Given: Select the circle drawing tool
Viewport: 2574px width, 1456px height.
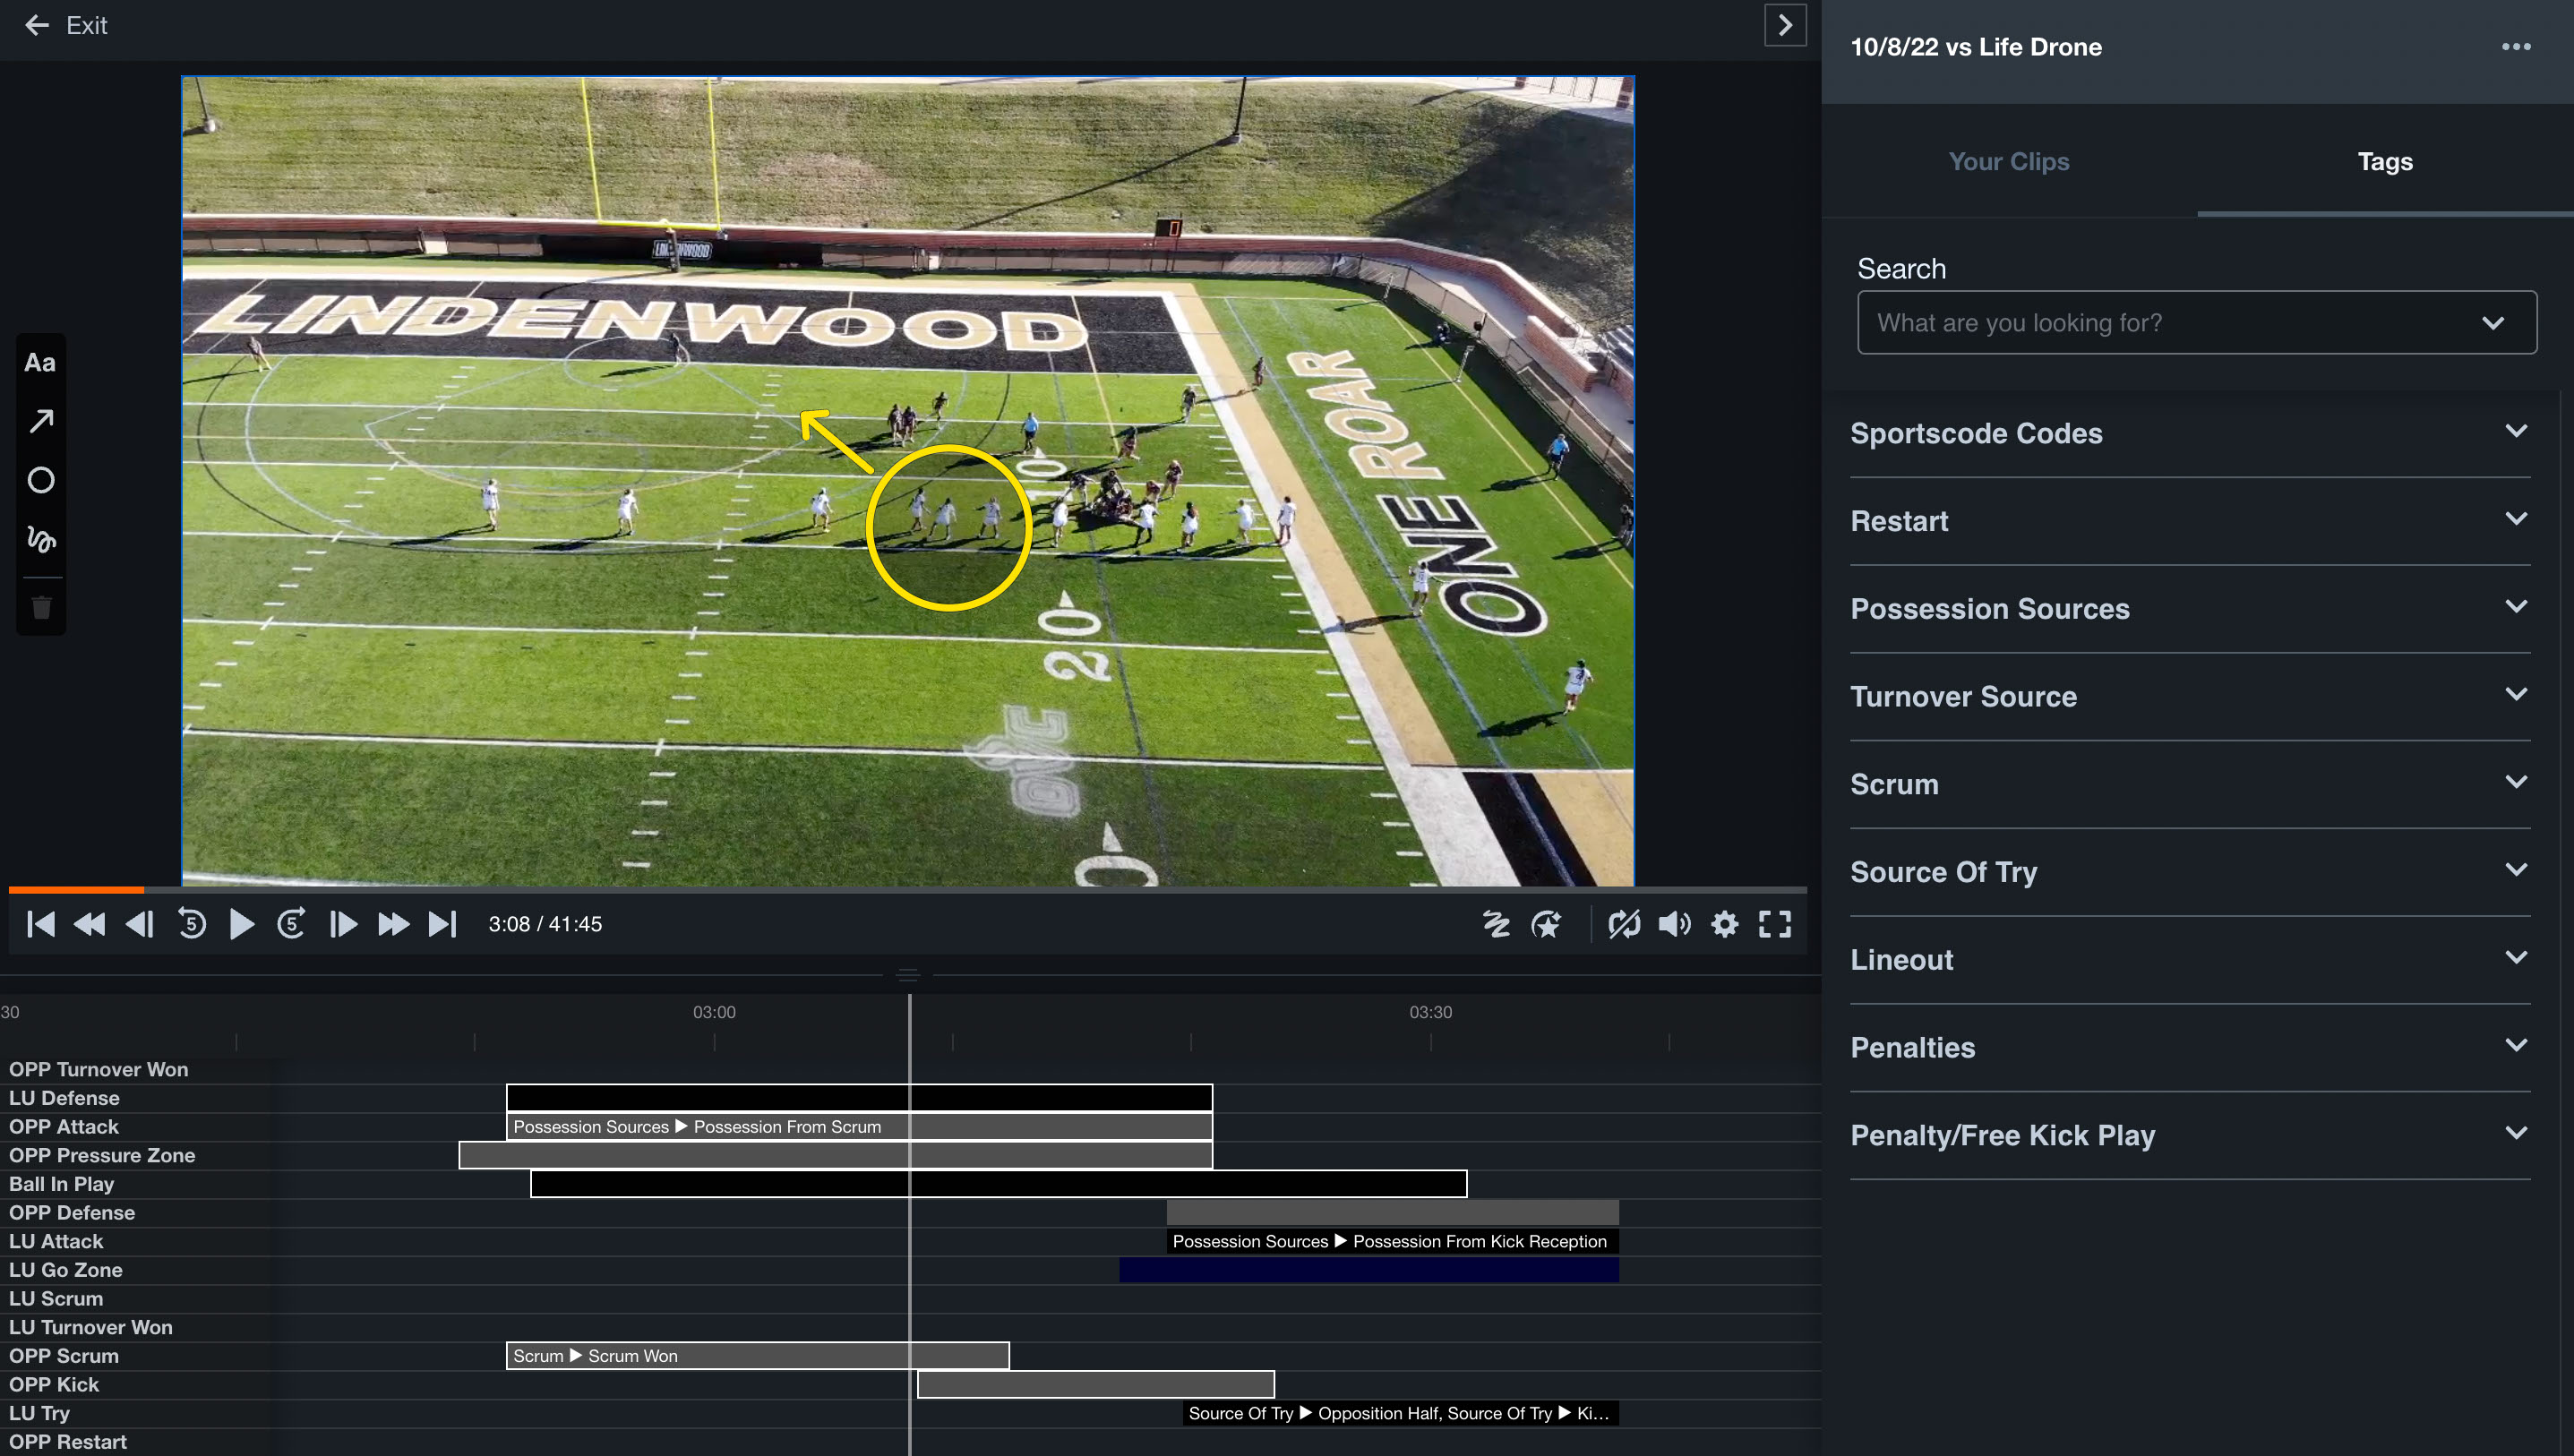Looking at the screenshot, I should (x=41, y=480).
